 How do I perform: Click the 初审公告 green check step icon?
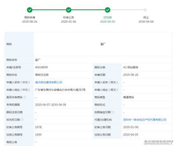point(68,10)
